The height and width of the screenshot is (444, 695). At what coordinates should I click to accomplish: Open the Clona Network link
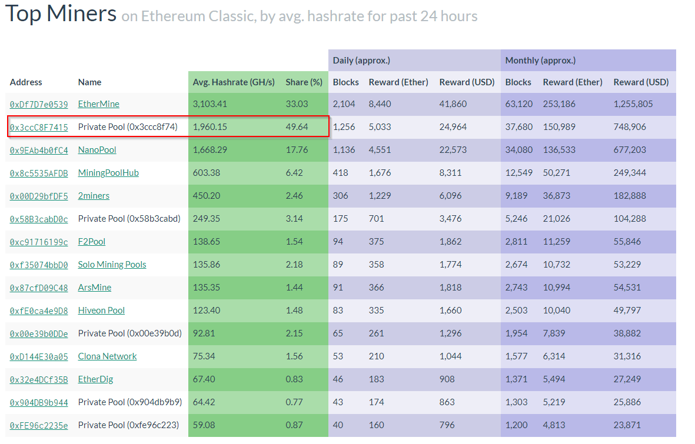click(107, 357)
